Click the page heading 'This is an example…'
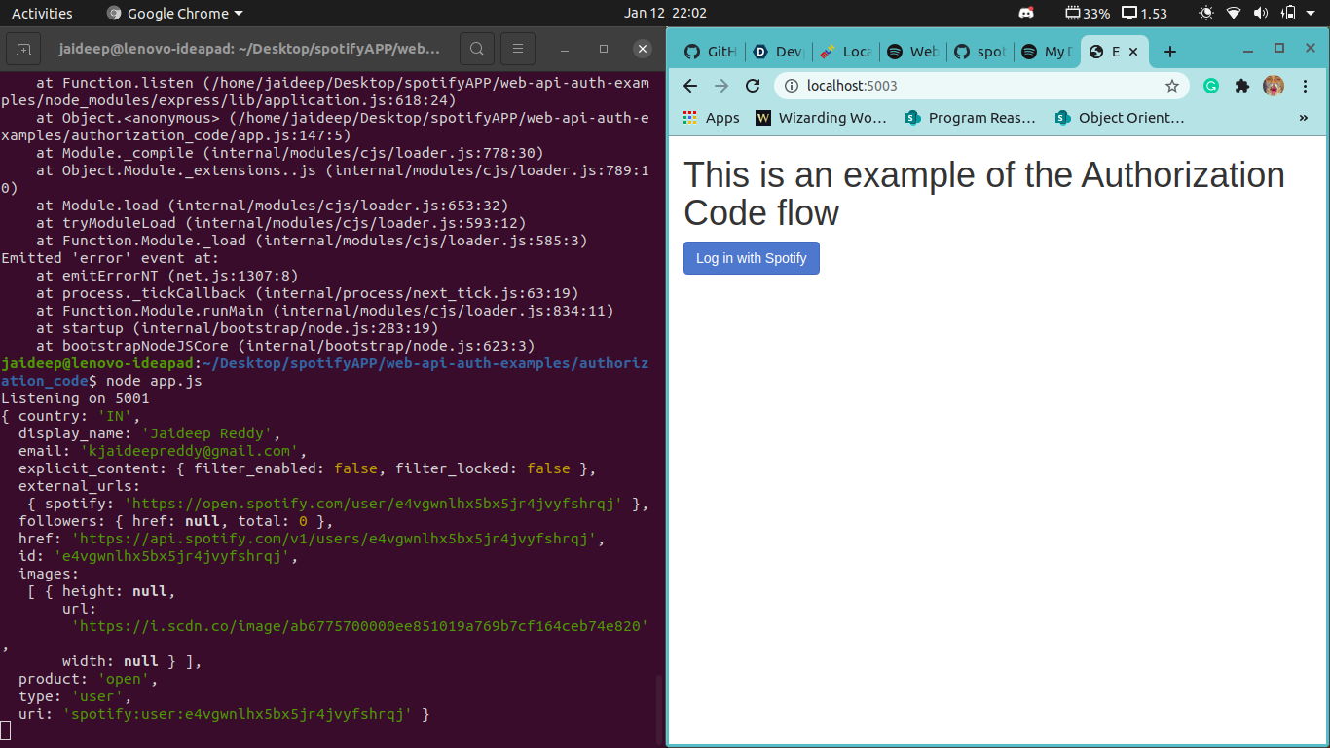This screenshot has height=748, width=1330. [984, 194]
